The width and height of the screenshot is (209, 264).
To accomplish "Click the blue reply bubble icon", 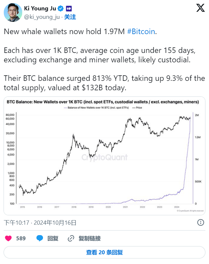I will pyautogui.click(x=40, y=238).
